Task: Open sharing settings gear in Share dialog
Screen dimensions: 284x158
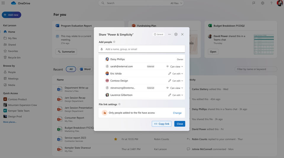Action: pyautogui.click(x=176, y=34)
